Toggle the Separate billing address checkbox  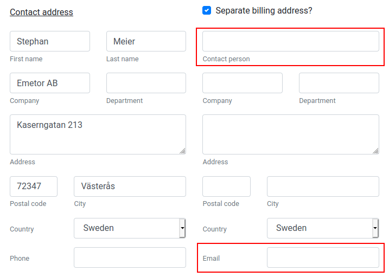tap(207, 10)
